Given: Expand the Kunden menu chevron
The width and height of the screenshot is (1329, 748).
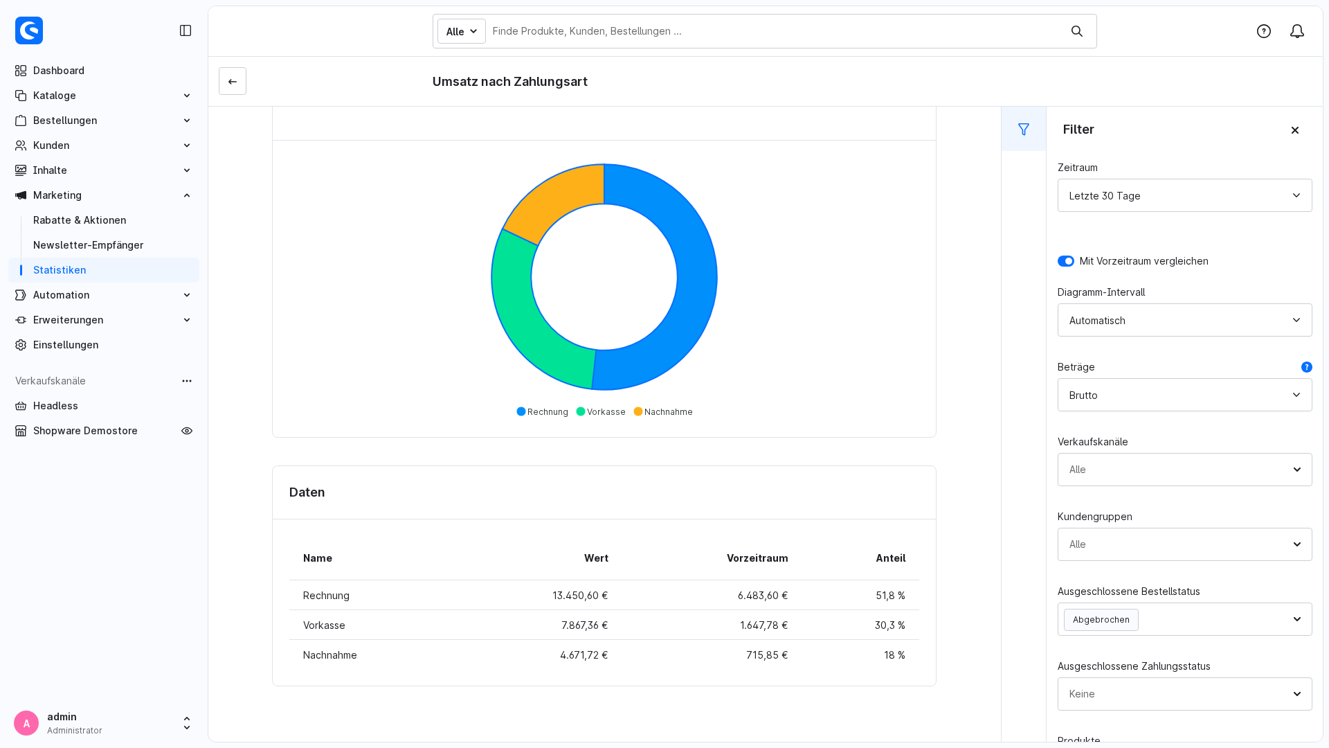Looking at the screenshot, I should click(x=187, y=145).
